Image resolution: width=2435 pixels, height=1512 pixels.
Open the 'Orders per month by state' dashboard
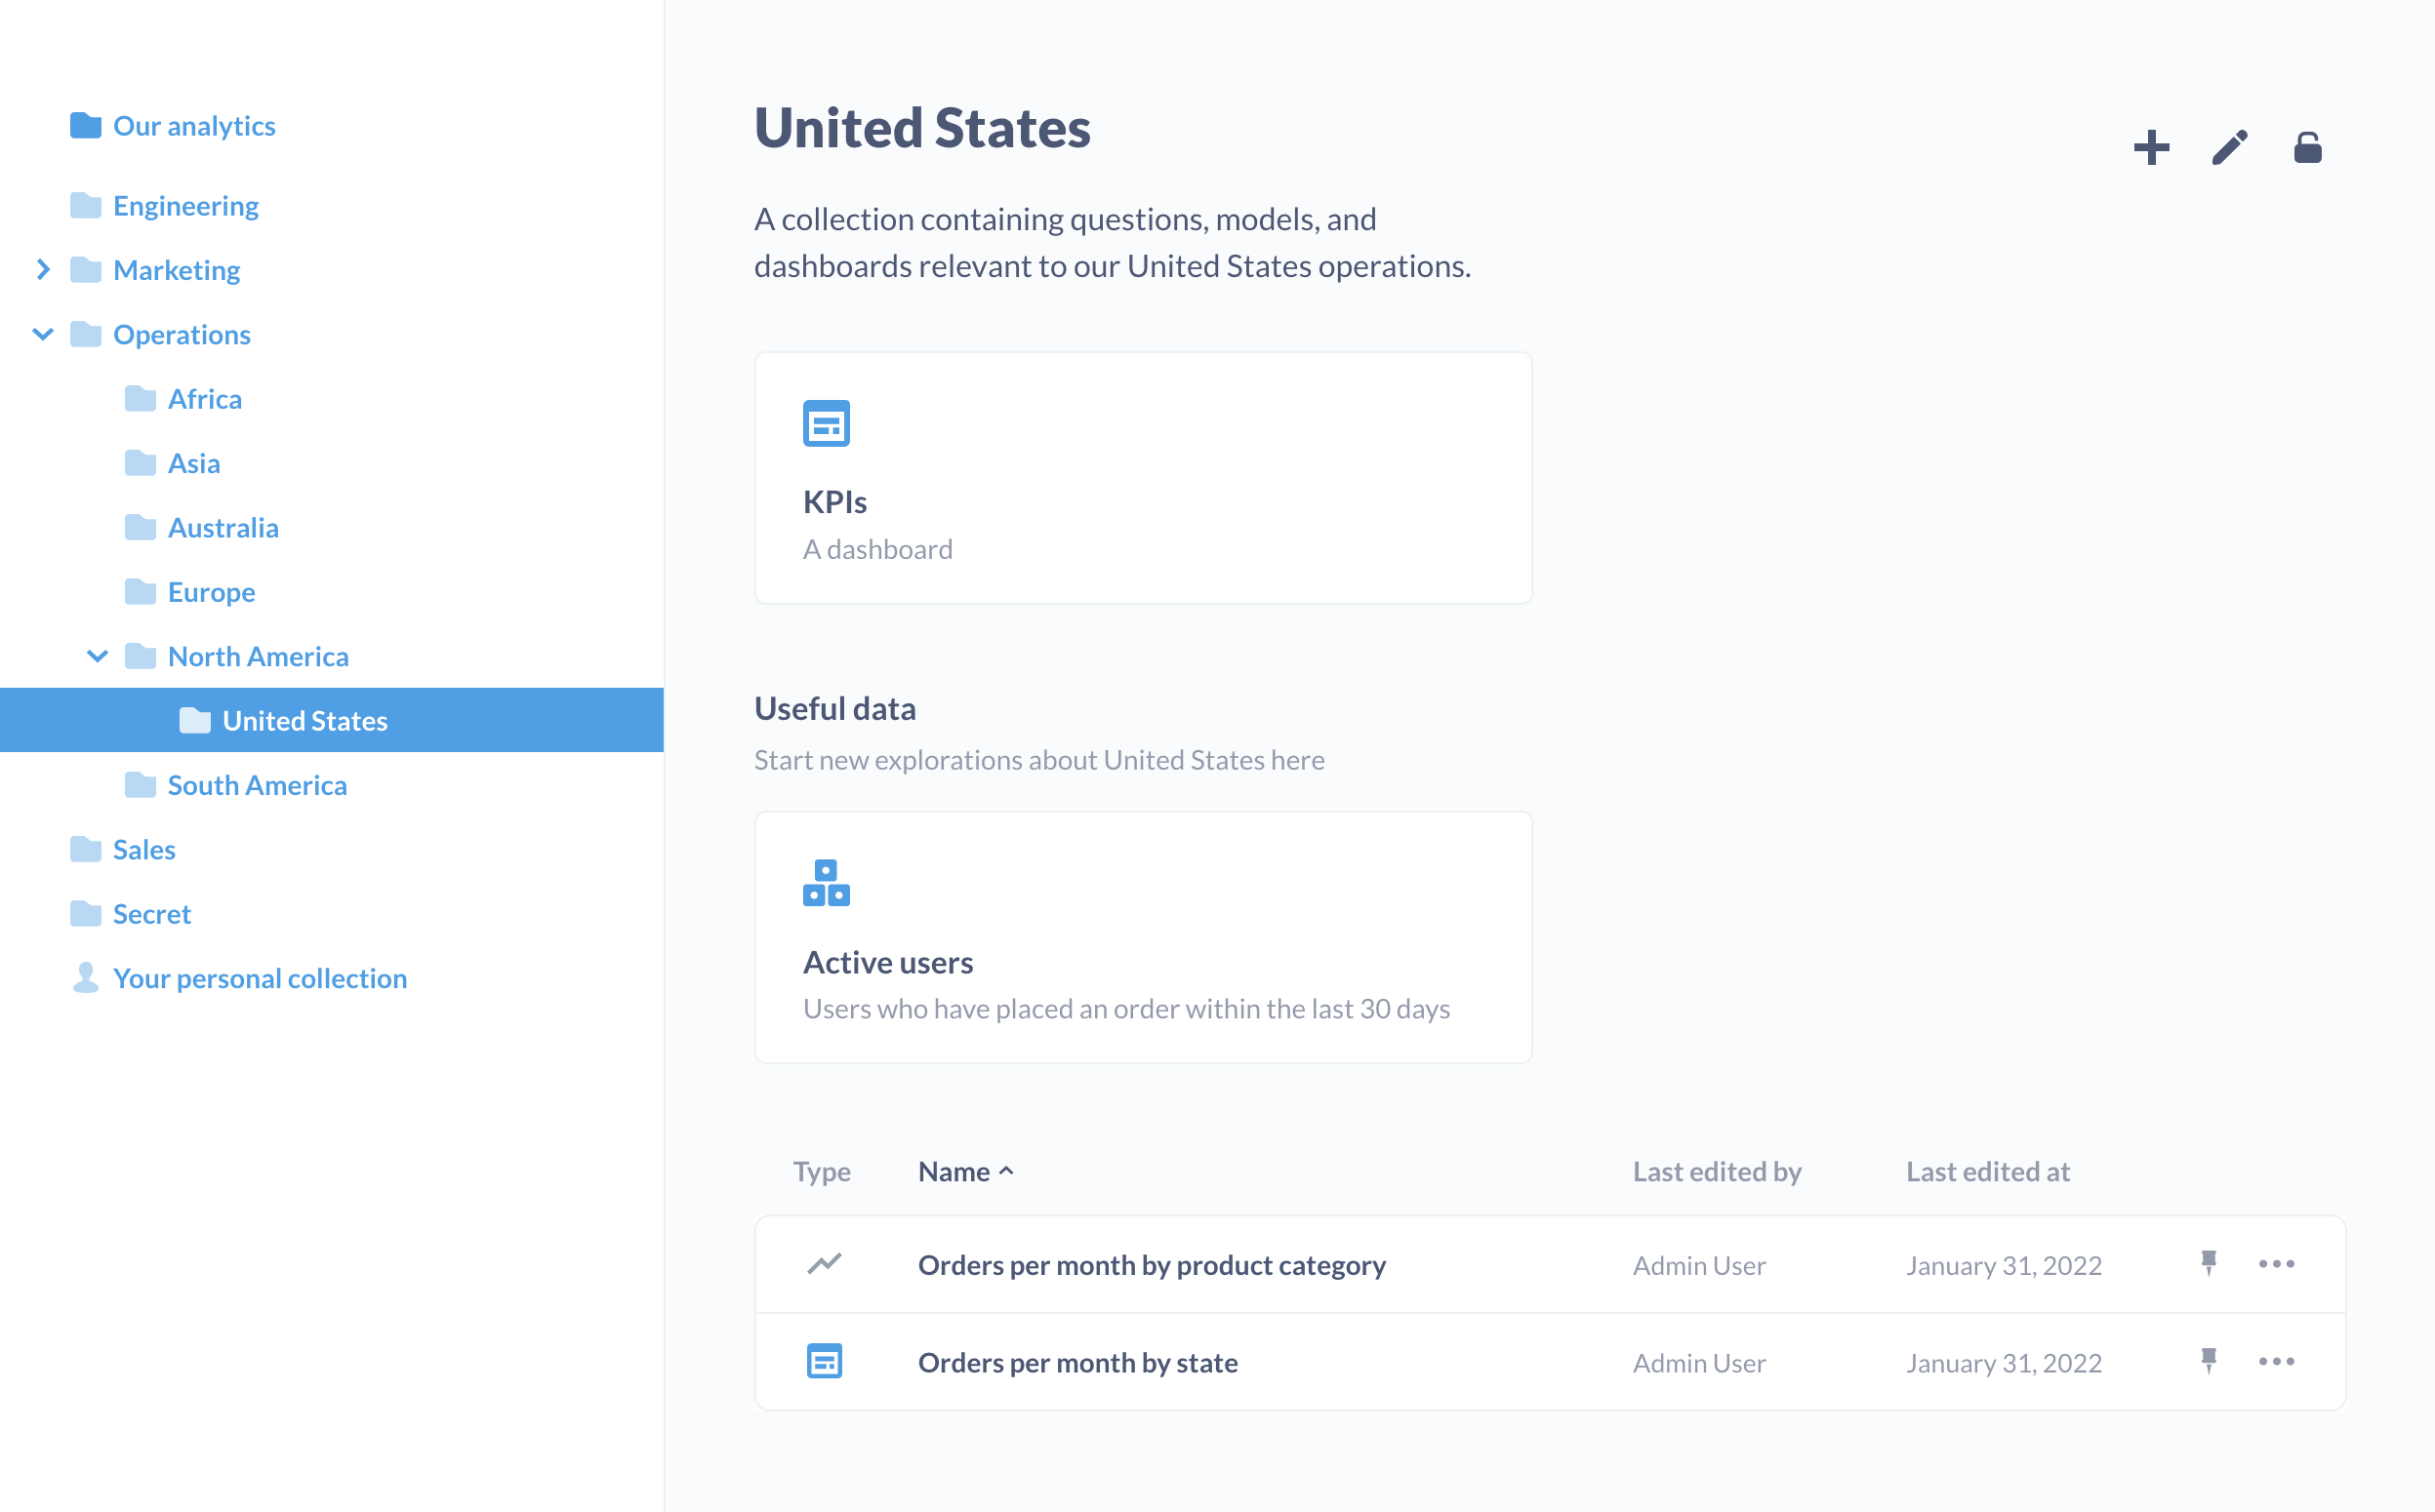pos(1077,1362)
